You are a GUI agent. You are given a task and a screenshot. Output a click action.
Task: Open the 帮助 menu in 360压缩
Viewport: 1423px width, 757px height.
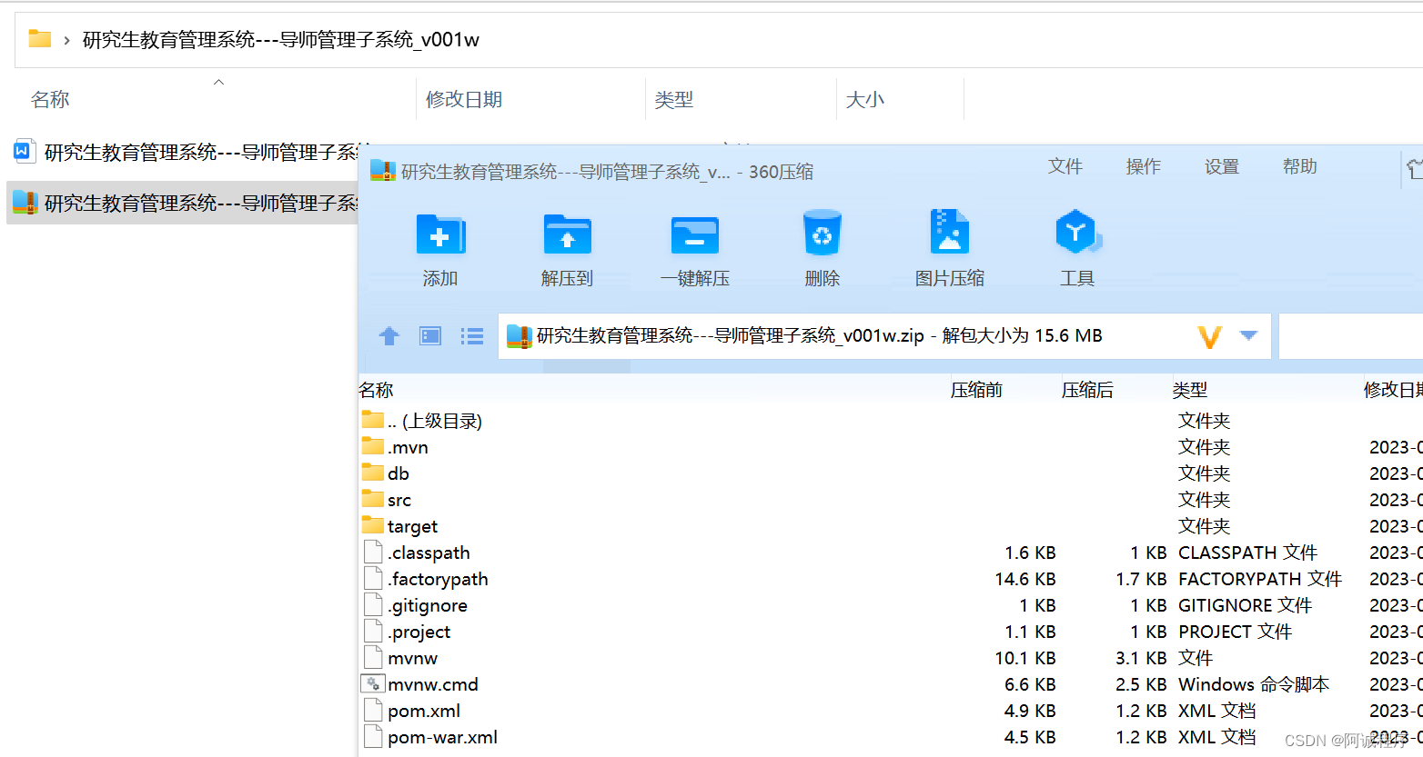click(x=1300, y=166)
